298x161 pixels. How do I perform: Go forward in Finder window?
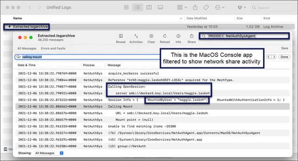(x=39, y=7)
